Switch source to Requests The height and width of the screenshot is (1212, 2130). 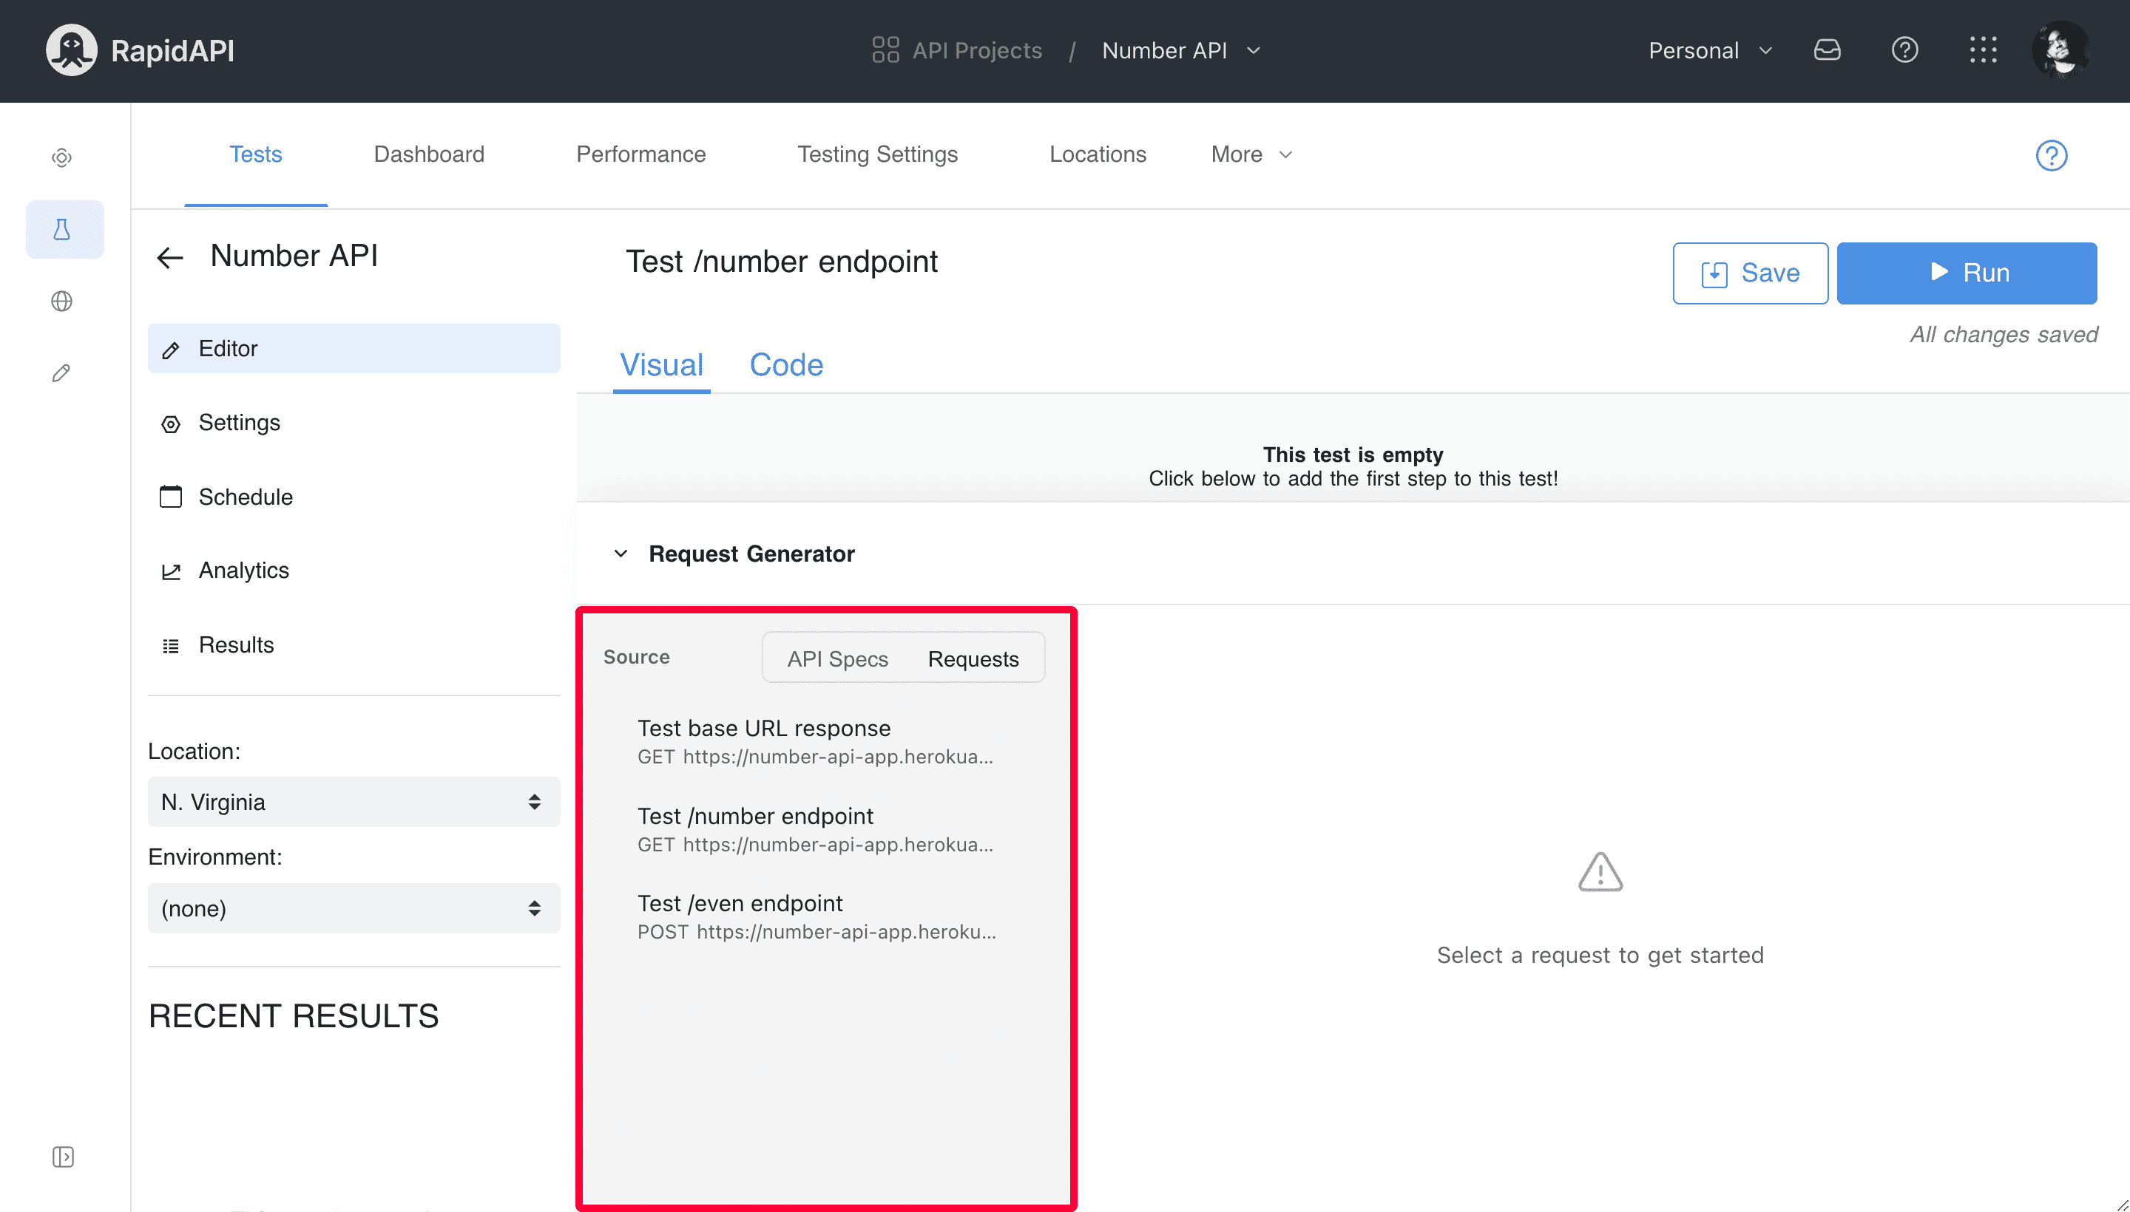[x=973, y=659]
